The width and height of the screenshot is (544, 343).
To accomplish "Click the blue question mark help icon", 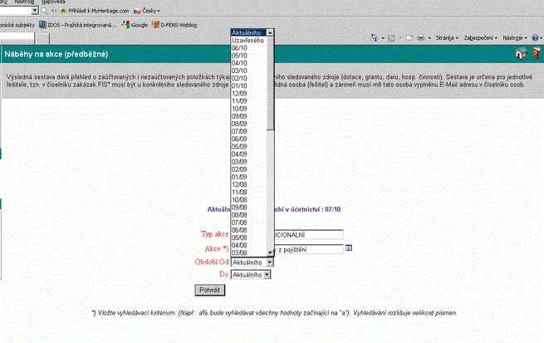I will (535, 38).
